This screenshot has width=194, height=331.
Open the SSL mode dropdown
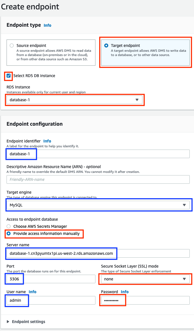145,279
